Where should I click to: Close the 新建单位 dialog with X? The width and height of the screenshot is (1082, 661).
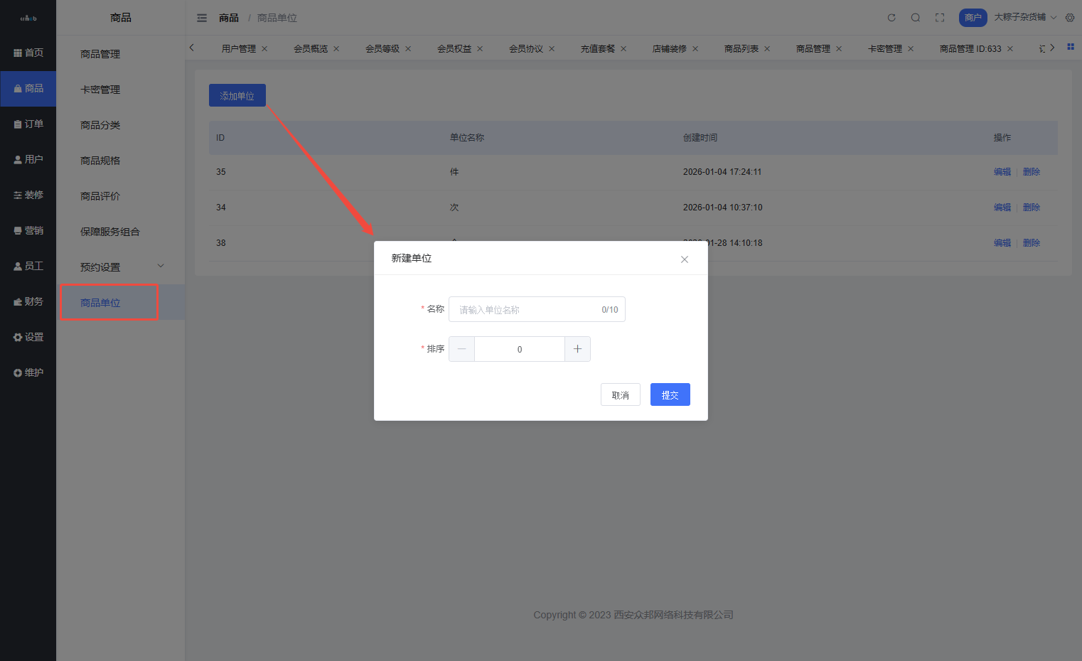[685, 259]
